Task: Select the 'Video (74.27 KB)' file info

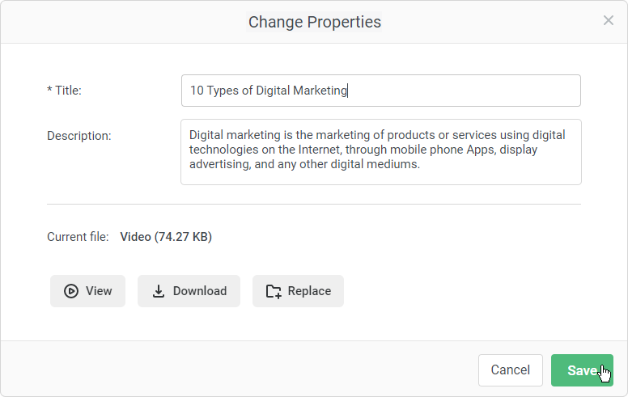Action: tap(166, 237)
